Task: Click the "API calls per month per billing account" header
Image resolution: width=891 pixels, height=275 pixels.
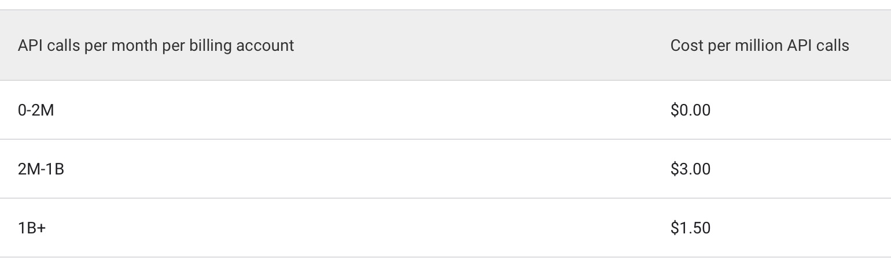Action: (x=156, y=45)
